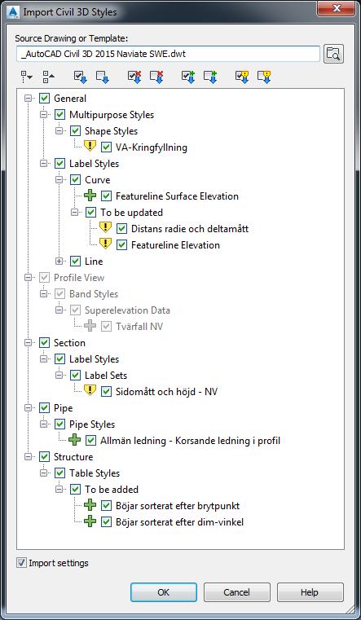Collapse the Shape Styles node
The image size is (361, 620).
click(59, 131)
